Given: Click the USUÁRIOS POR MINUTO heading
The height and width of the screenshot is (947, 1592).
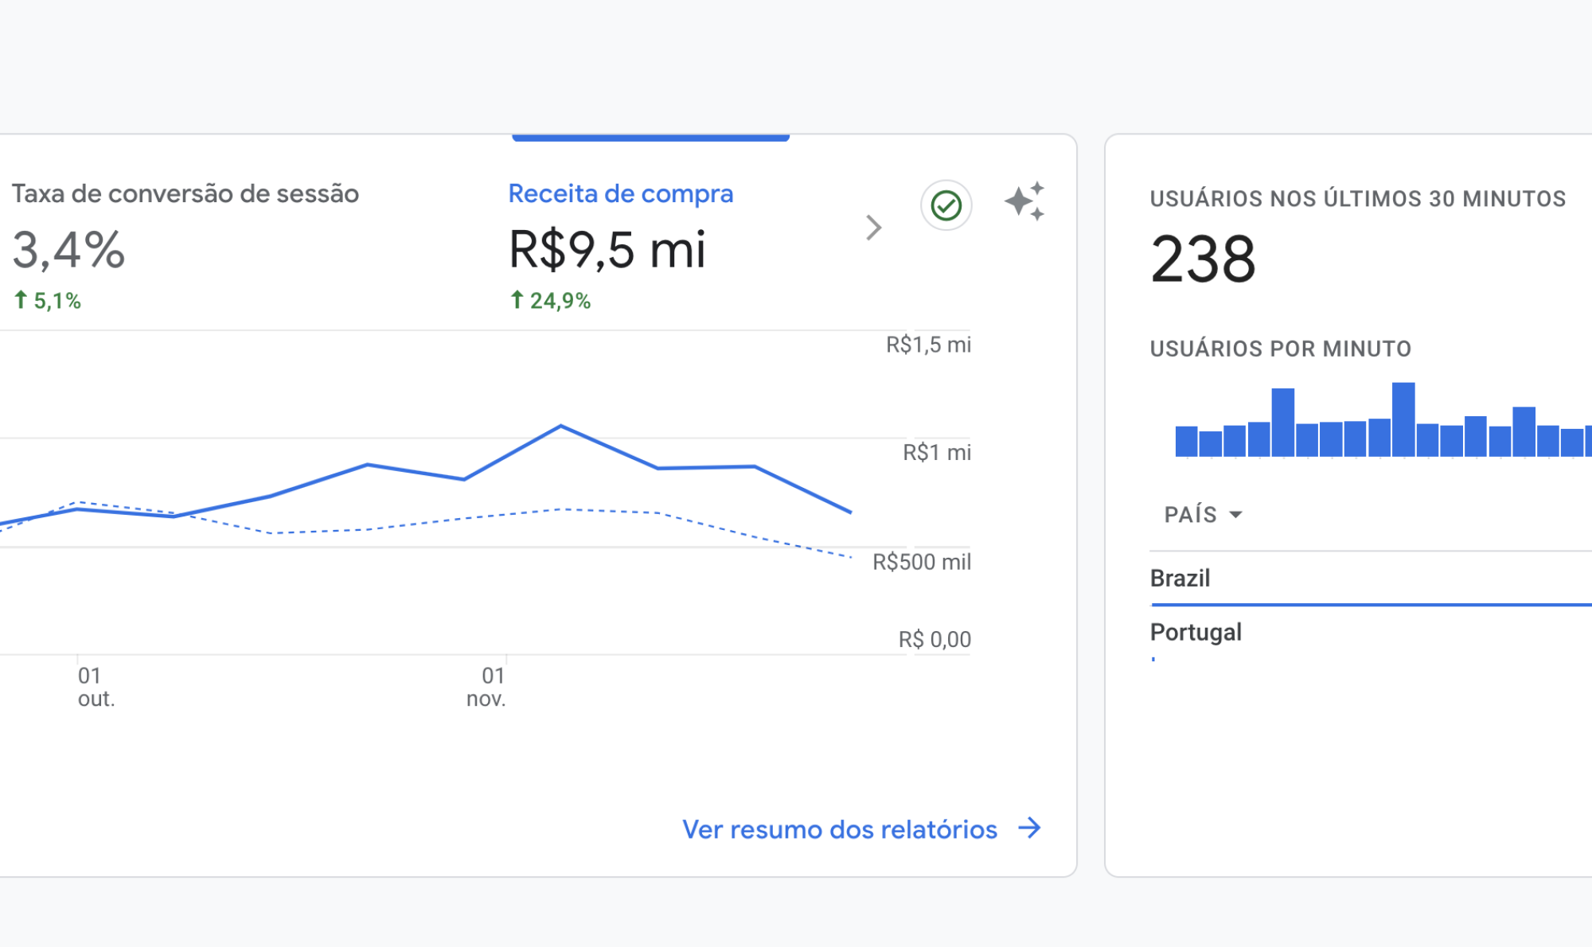Looking at the screenshot, I should [x=1281, y=349].
